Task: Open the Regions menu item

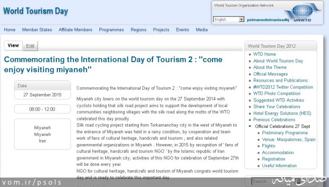Action: point(139,30)
